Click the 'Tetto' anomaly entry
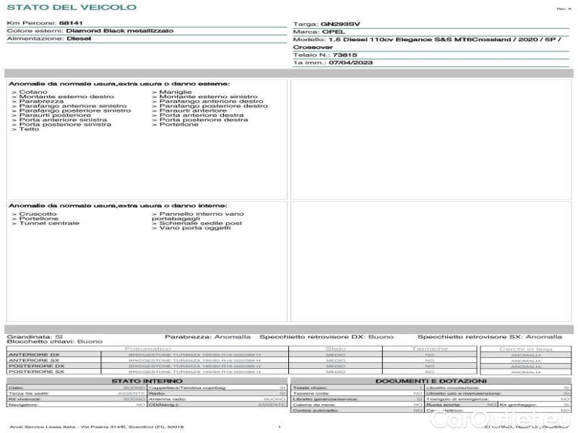 (x=29, y=129)
